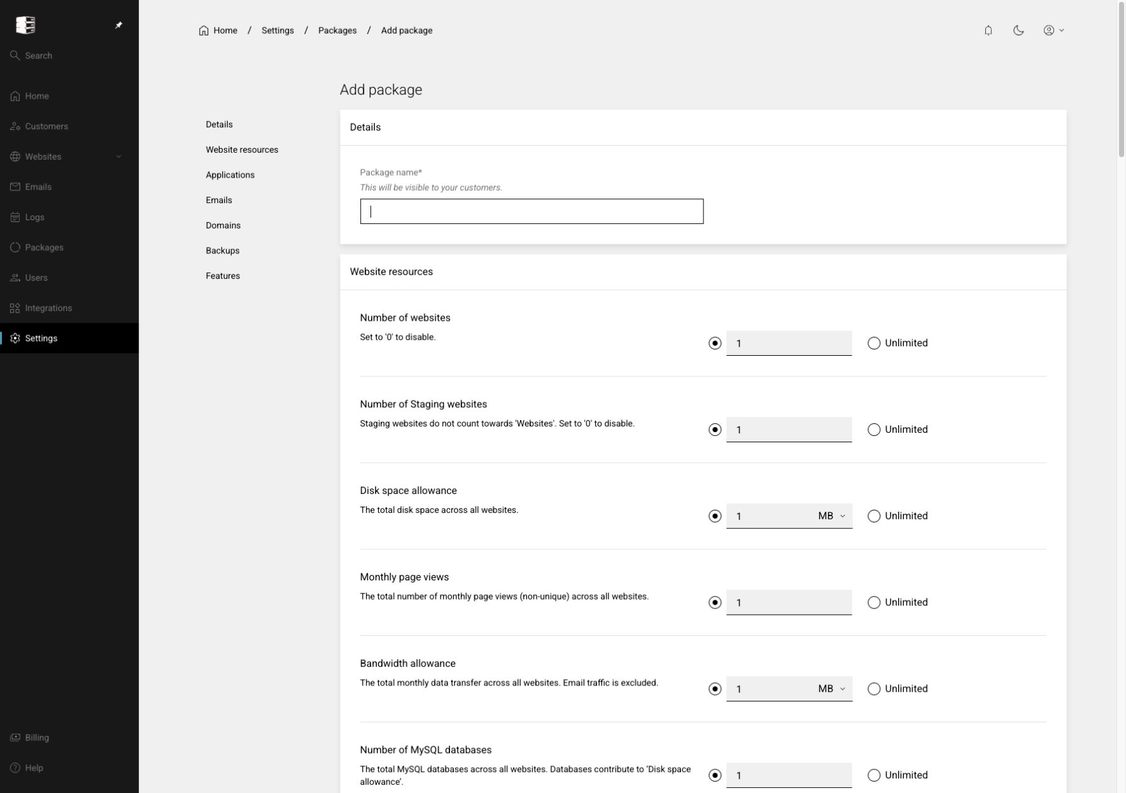Screen dimensions: 1126x793
Task: Open notifications bell icon
Action: pyautogui.click(x=988, y=31)
